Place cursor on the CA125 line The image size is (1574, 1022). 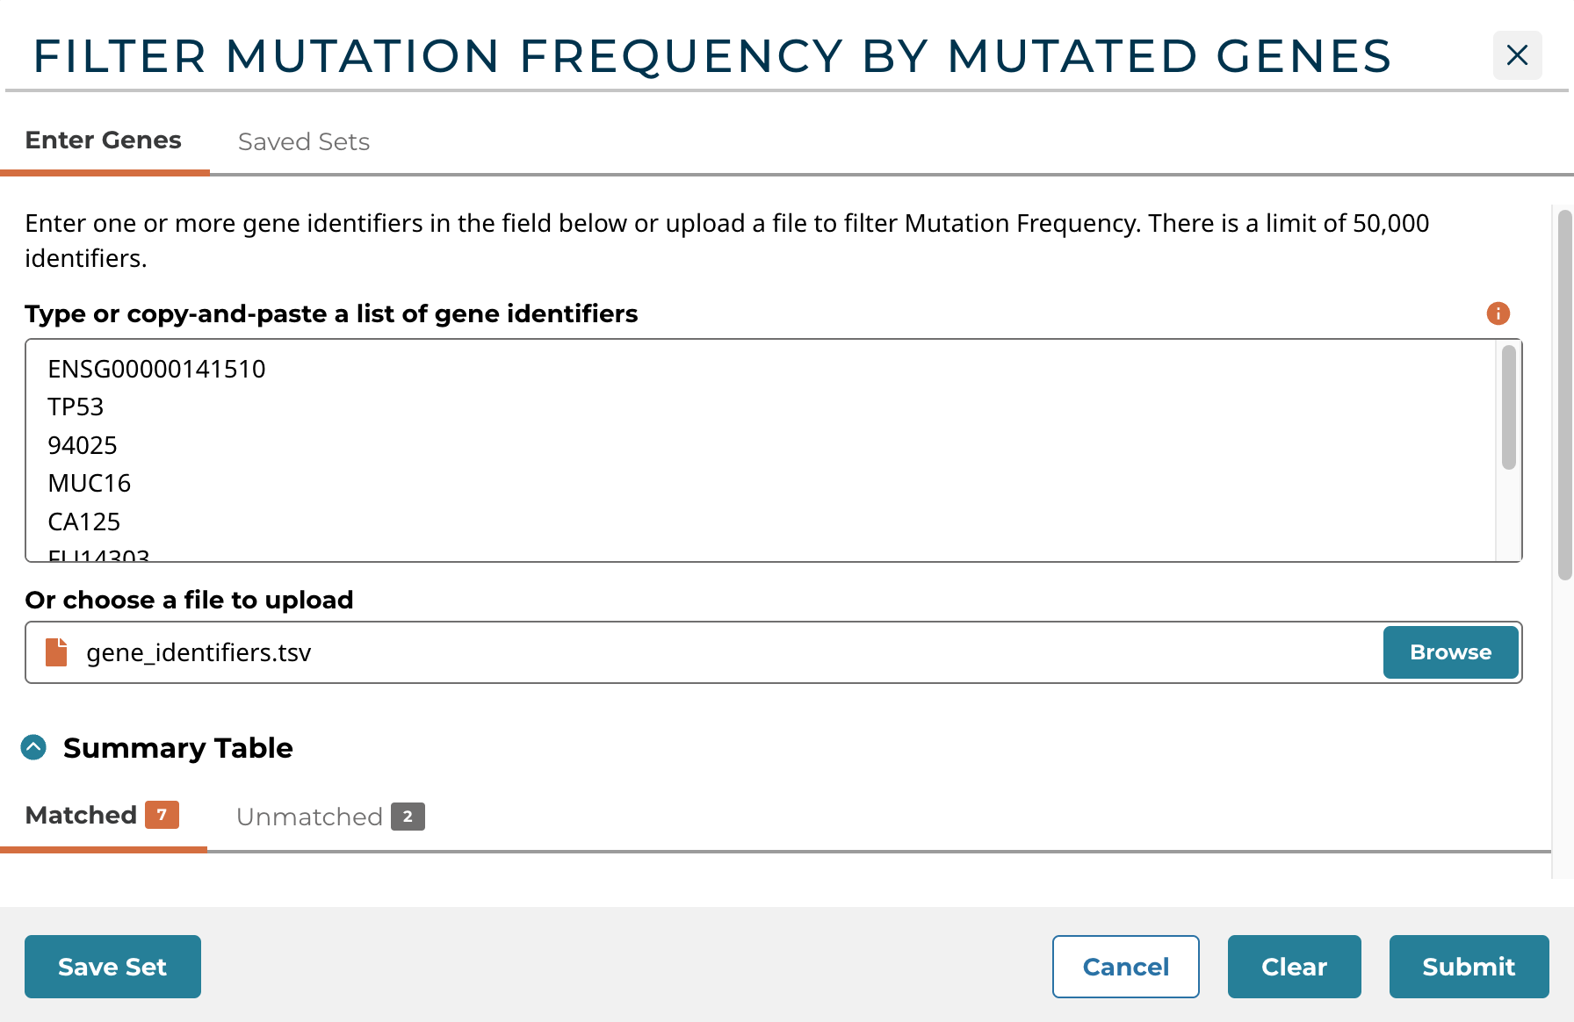pos(84,522)
